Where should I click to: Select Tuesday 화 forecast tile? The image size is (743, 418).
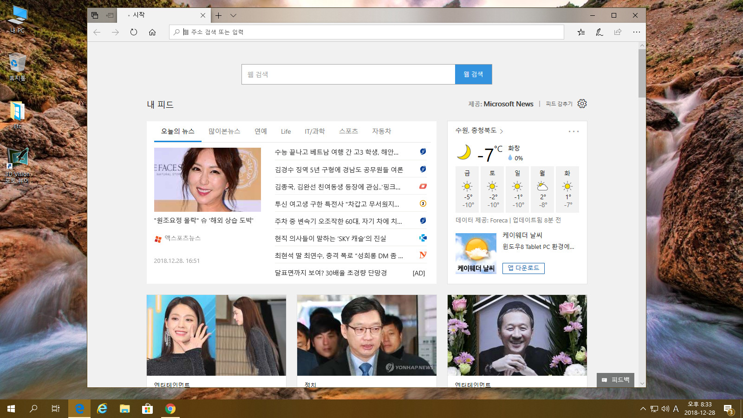coord(567,189)
